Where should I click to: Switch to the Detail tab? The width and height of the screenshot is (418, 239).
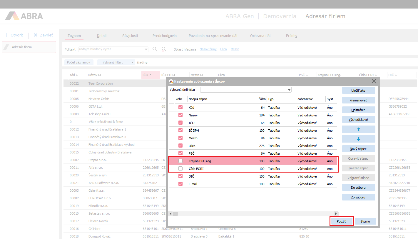tap(102, 36)
